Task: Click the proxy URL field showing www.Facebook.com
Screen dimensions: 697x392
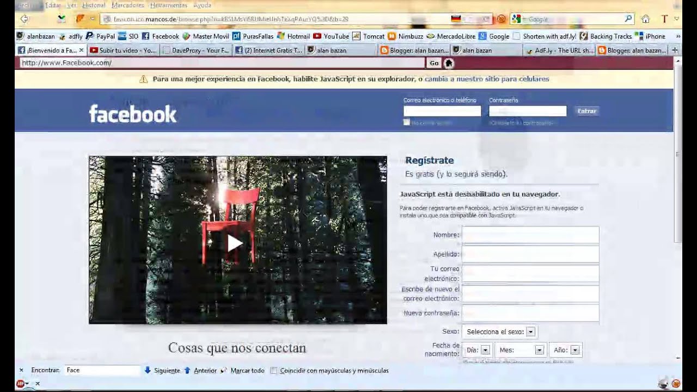Action: pyautogui.click(x=222, y=63)
